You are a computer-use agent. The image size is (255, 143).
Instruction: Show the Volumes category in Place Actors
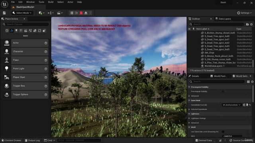tap(39, 31)
